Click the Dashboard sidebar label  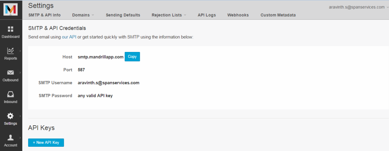click(x=11, y=37)
